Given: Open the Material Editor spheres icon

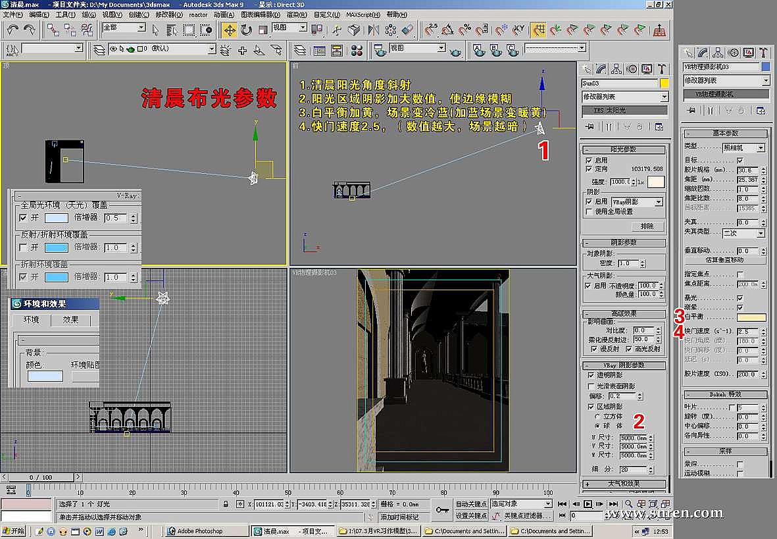Looking at the screenshot, I should coord(357,51).
